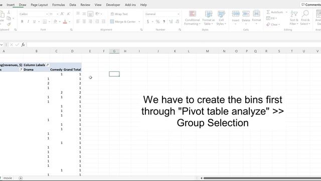Image resolution: width=321 pixels, height=181 pixels.
Task: Open Sort & Filter
Action: click(294, 18)
